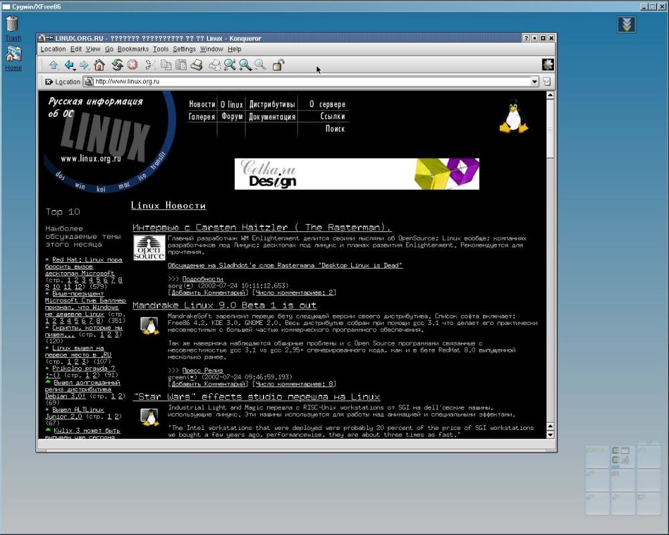Click the Ссылки link
669x535 pixels.
[x=332, y=116]
